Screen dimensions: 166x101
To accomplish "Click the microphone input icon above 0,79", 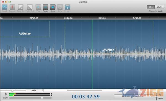I will point(6,94).
